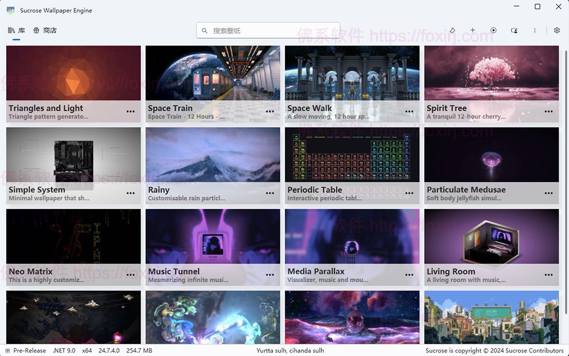The height and width of the screenshot is (356, 569).
Task: Expand the three-dot menu on Space Train
Action: [270, 112]
